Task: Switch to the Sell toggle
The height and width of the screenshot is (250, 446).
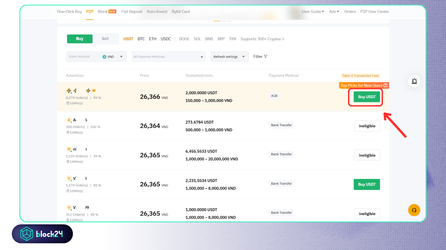Action: 105,39
